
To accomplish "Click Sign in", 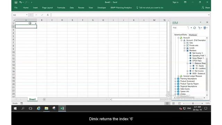I will [176, 2].
